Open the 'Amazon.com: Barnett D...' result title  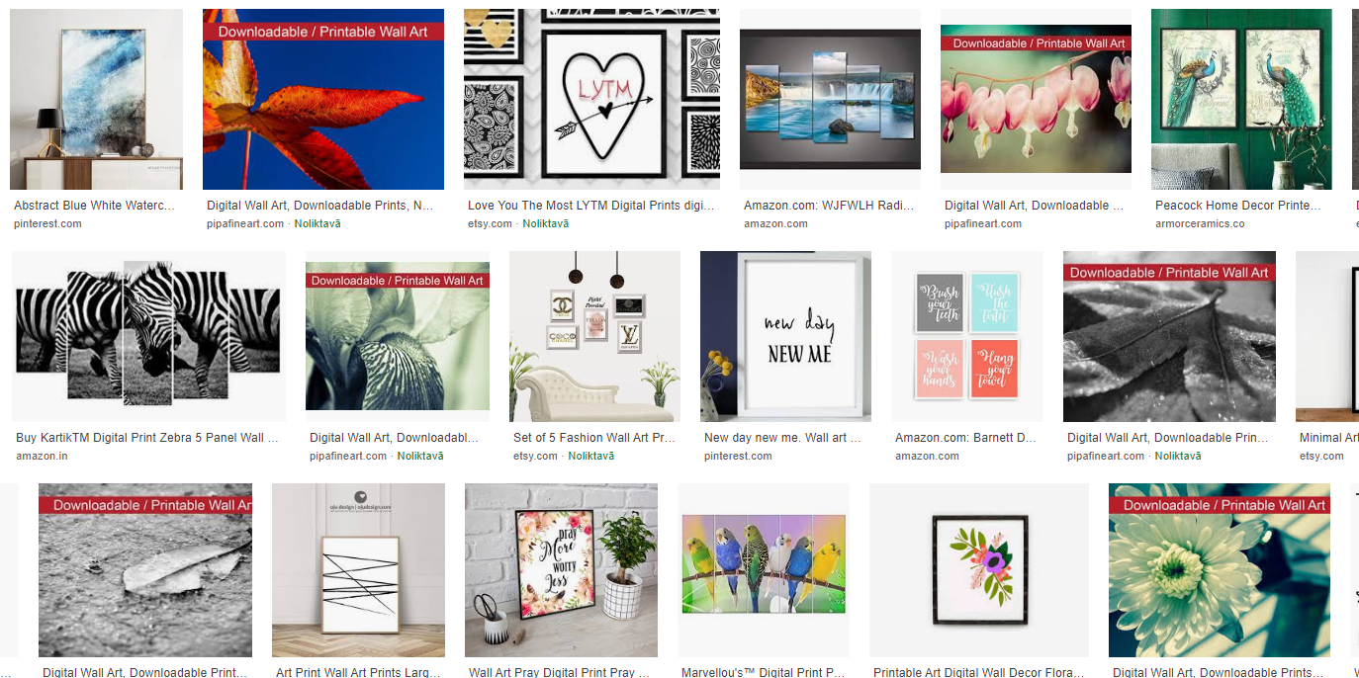965,438
